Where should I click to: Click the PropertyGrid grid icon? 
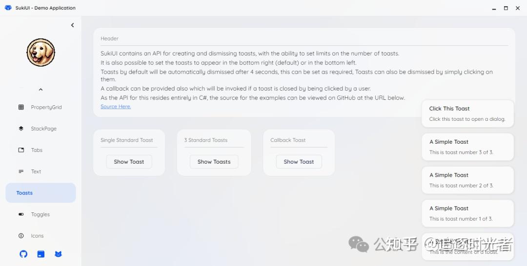[21, 107]
